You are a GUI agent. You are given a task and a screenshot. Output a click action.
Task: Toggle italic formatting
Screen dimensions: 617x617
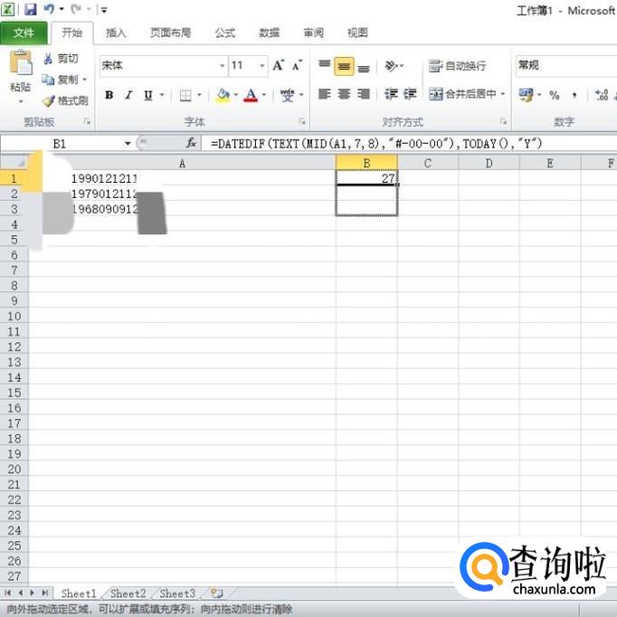tap(128, 95)
